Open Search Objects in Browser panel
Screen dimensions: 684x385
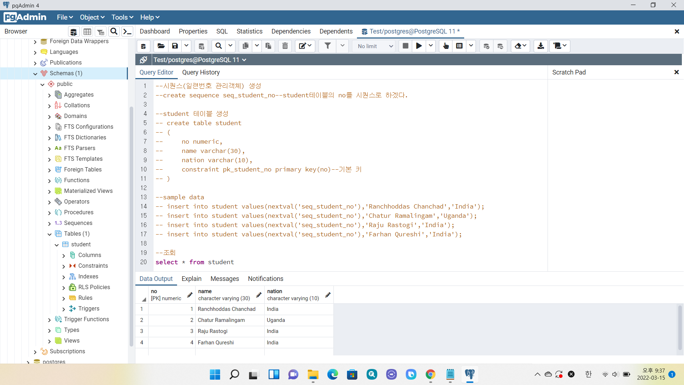(x=114, y=31)
